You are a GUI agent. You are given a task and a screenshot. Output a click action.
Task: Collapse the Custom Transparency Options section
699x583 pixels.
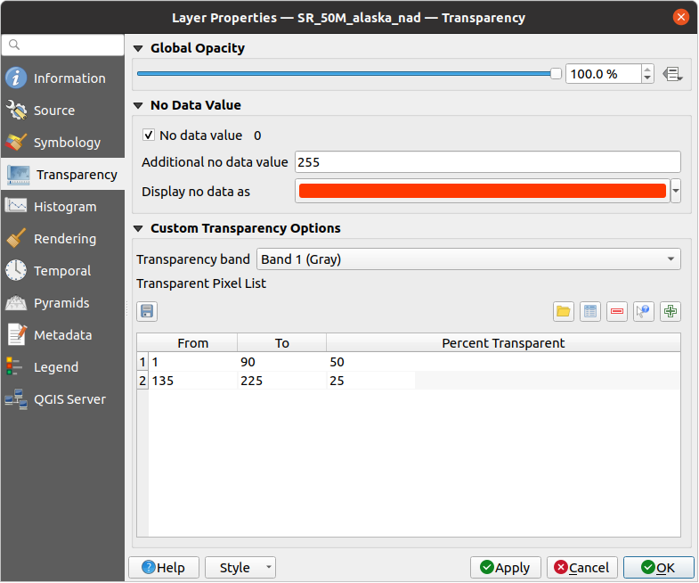pyautogui.click(x=138, y=228)
